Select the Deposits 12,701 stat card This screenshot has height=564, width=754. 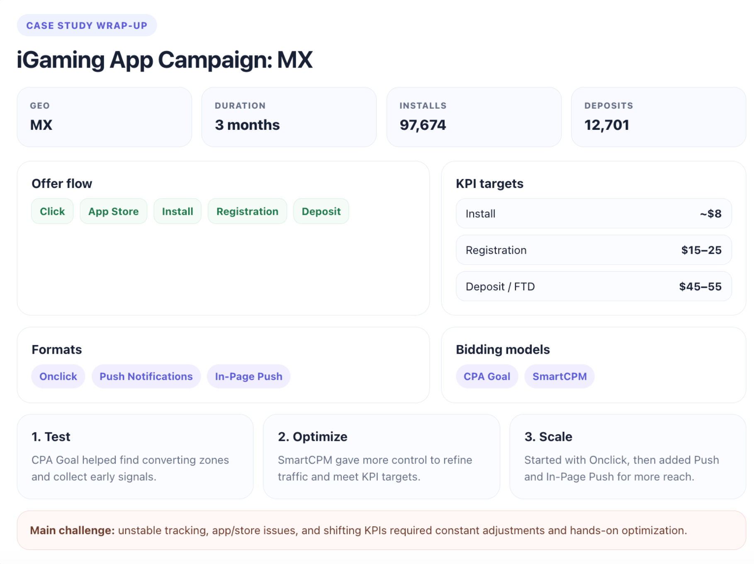(x=659, y=117)
